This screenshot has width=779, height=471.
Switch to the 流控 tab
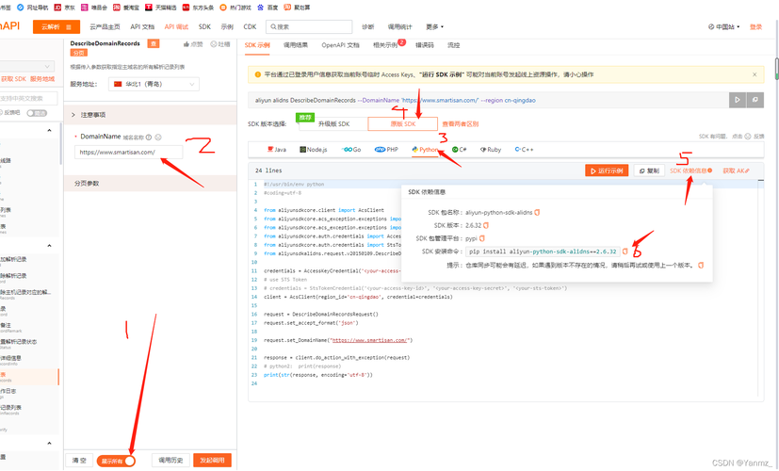click(454, 45)
